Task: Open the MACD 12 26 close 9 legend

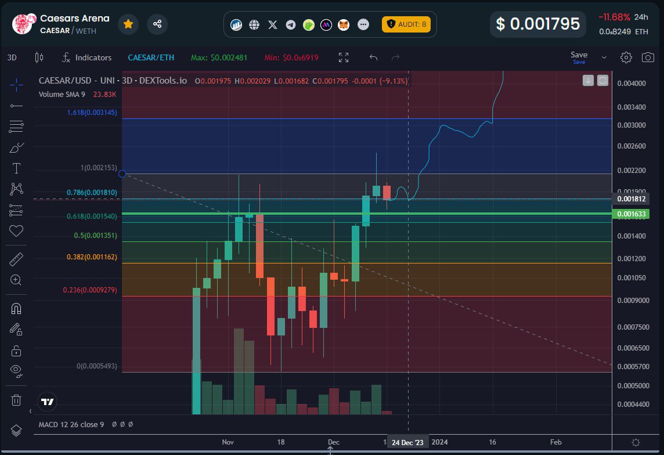Action: pos(71,424)
